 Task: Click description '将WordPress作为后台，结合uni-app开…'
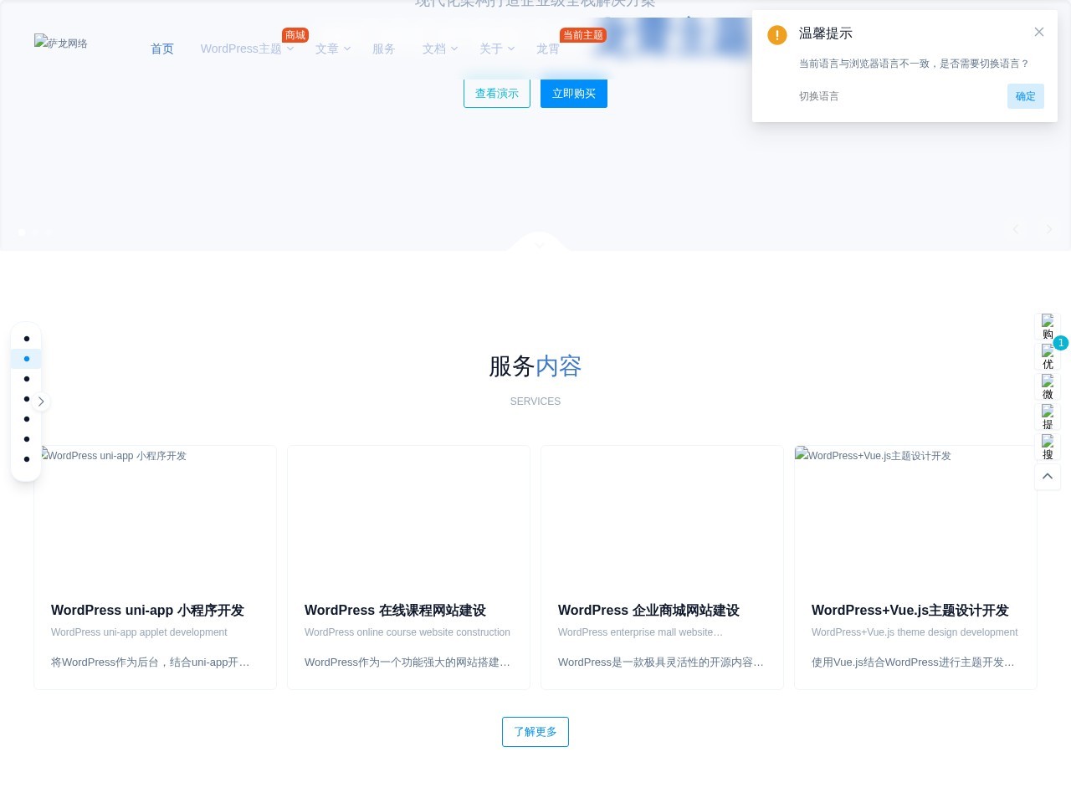pyautogui.click(x=151, y=662)
